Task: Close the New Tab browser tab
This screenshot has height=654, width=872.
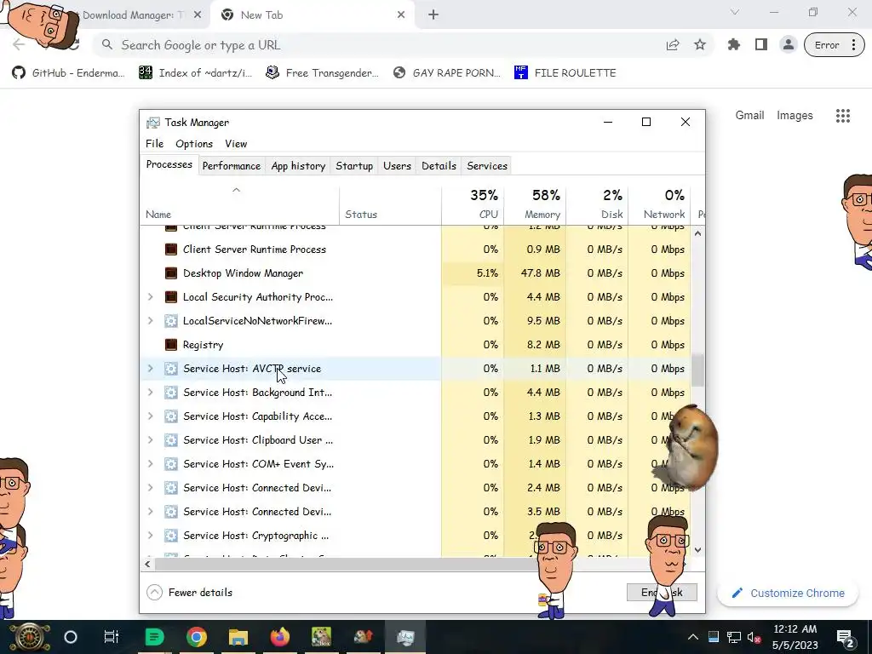Action: (x=401, y=15)
